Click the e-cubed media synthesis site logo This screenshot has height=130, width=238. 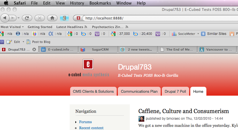89,68
